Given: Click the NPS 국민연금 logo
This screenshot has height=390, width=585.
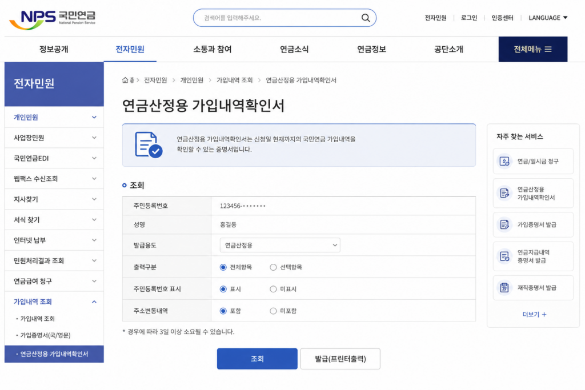Looking at the screenshot, I should click(52, 20).
